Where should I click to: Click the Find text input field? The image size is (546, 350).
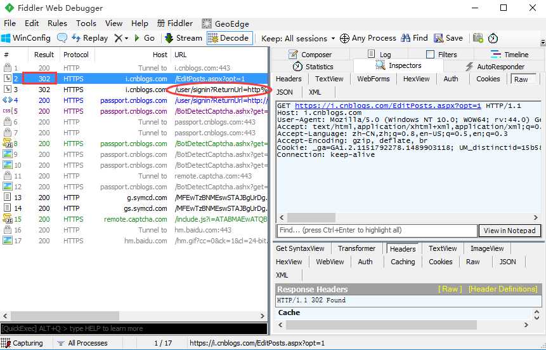(377, 231)
